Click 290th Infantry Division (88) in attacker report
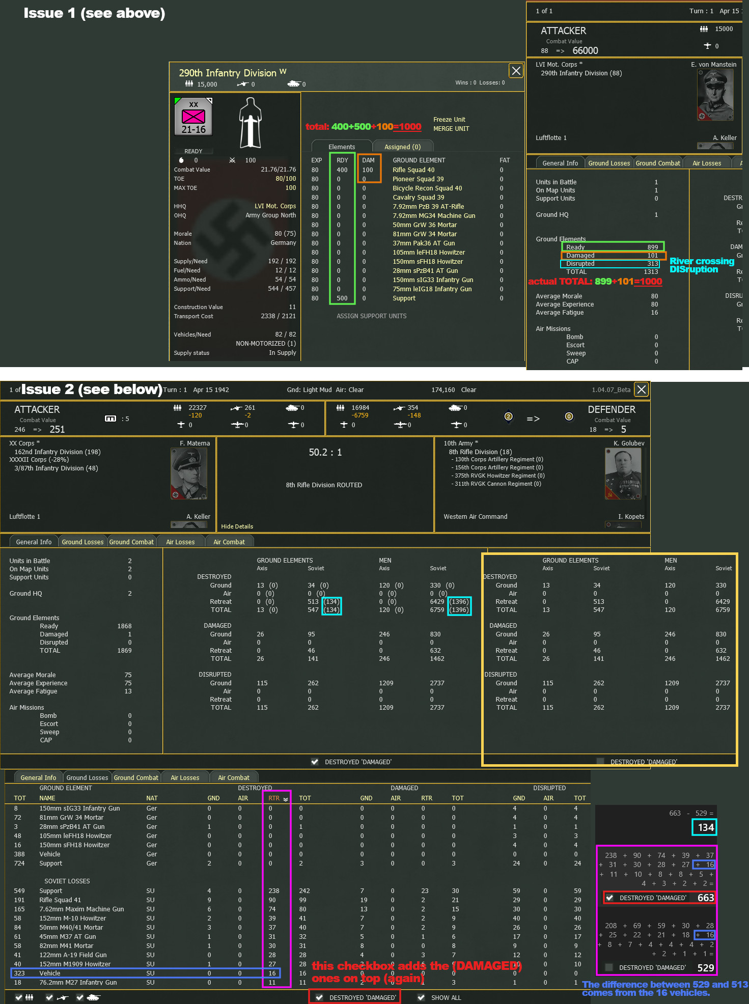Viewport: 749px width, 1004px height. tap(581, 73)
